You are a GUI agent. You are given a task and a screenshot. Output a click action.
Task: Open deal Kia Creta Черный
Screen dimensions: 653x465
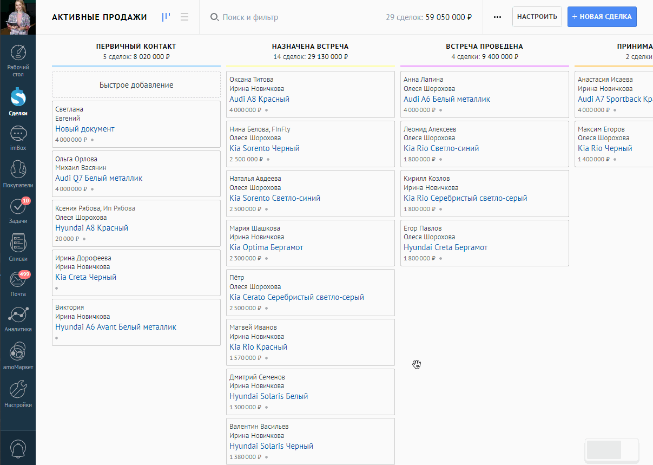point(85,277)
